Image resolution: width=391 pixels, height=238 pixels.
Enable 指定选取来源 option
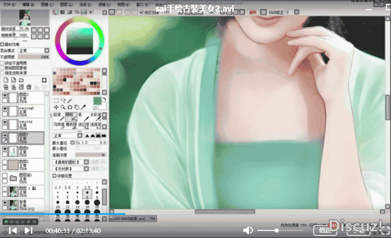pos(2,73)
